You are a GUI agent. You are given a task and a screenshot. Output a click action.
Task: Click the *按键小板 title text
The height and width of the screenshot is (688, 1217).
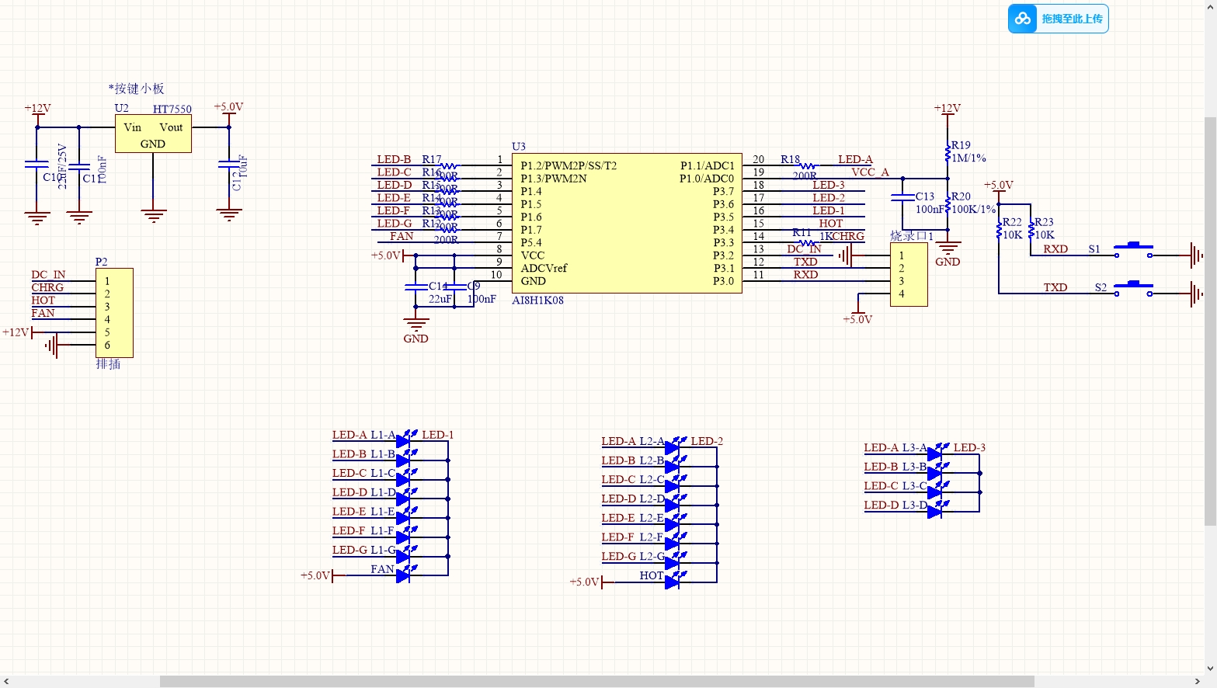[x=137, y=89]
